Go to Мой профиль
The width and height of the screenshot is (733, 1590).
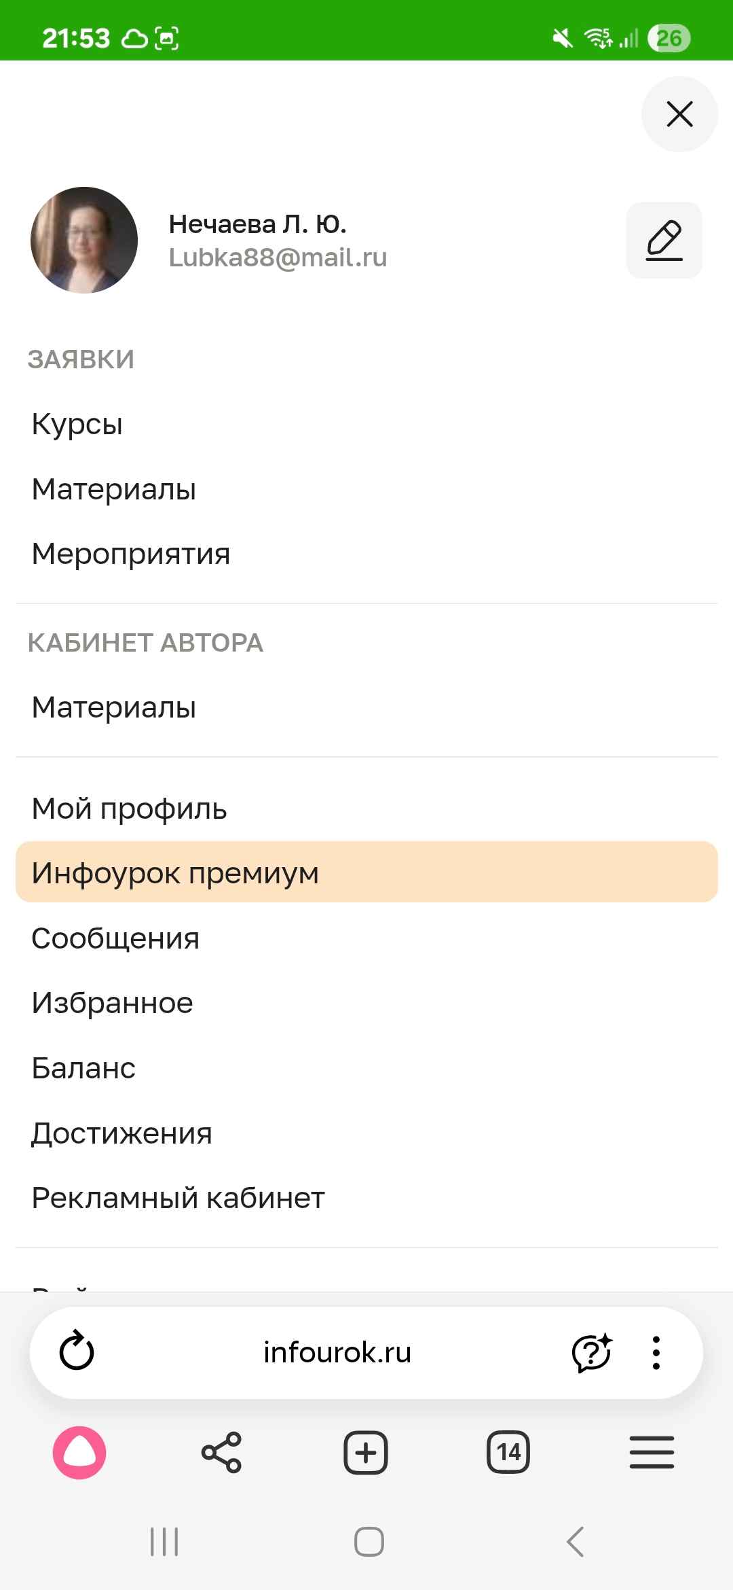point(129,809)
